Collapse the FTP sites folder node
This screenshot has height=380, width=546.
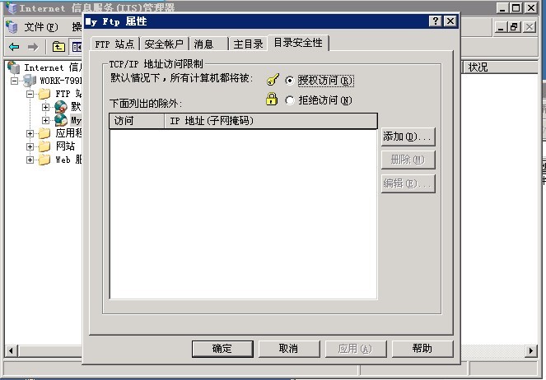30,94
